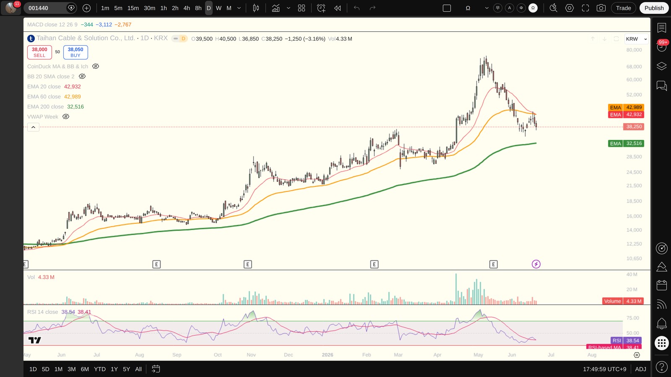Switch to the W weekly timeframe

point(218,8)
